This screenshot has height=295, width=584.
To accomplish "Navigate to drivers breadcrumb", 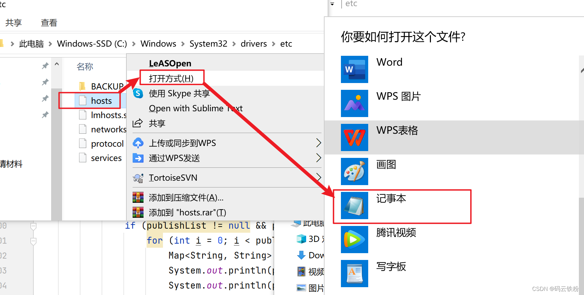I will 254,44.
